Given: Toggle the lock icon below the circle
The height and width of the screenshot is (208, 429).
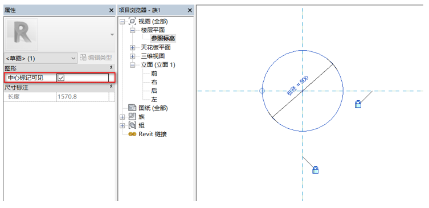Looking at the screenshot, I should coord(315,170).
